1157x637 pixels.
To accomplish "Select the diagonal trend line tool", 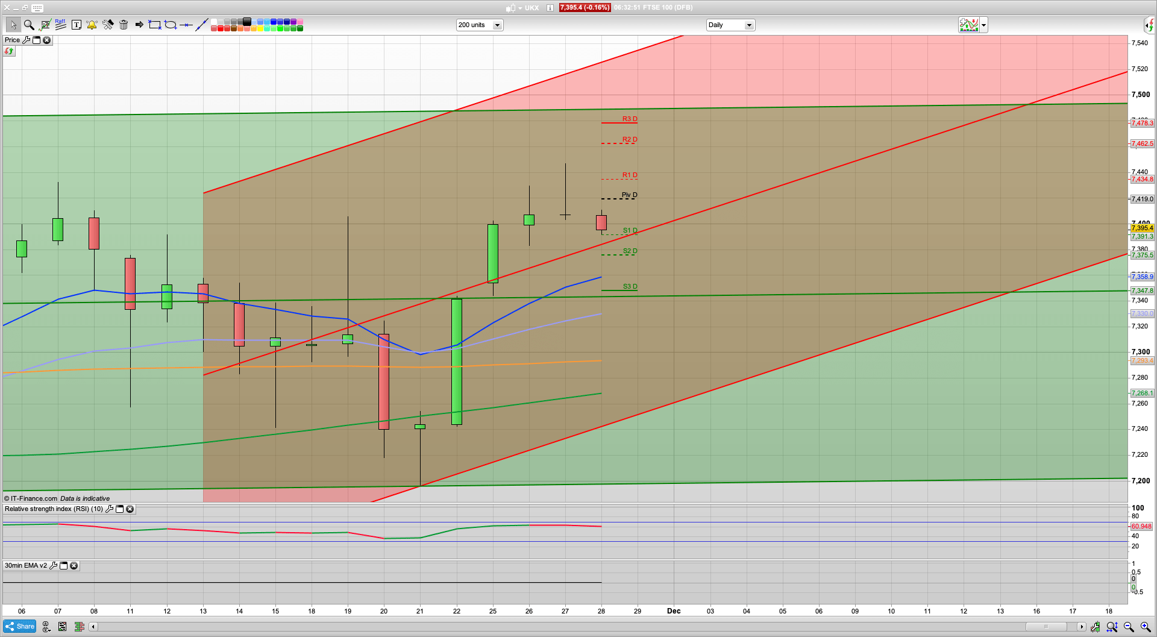I will tap(202, 25).
